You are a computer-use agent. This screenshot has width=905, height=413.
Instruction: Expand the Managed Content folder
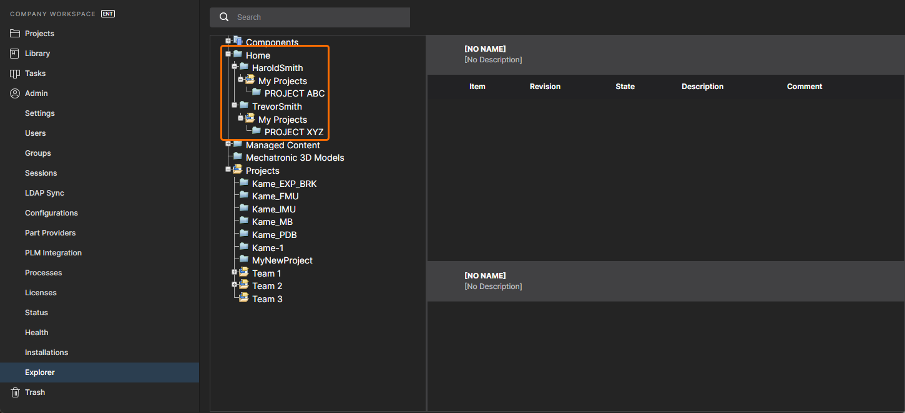(228, 144)
